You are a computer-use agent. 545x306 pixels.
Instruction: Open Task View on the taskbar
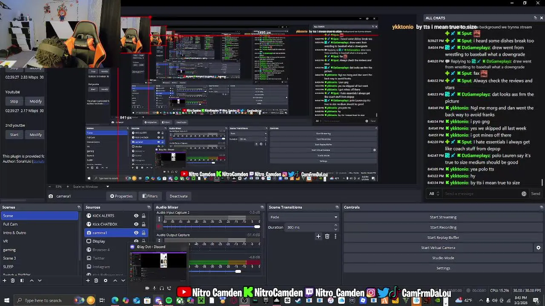click(x=102, y=300)
